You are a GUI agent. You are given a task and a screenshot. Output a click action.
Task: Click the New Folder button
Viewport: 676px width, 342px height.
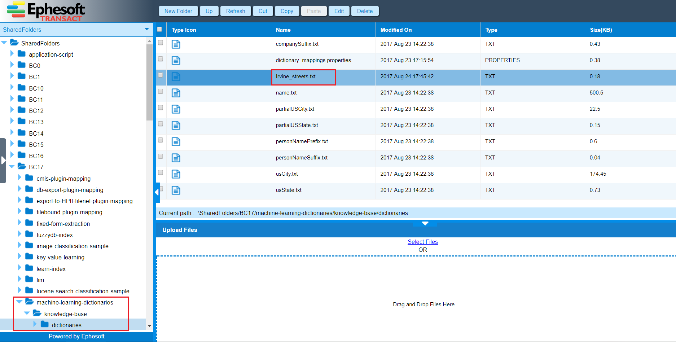[x=178, y=11]
